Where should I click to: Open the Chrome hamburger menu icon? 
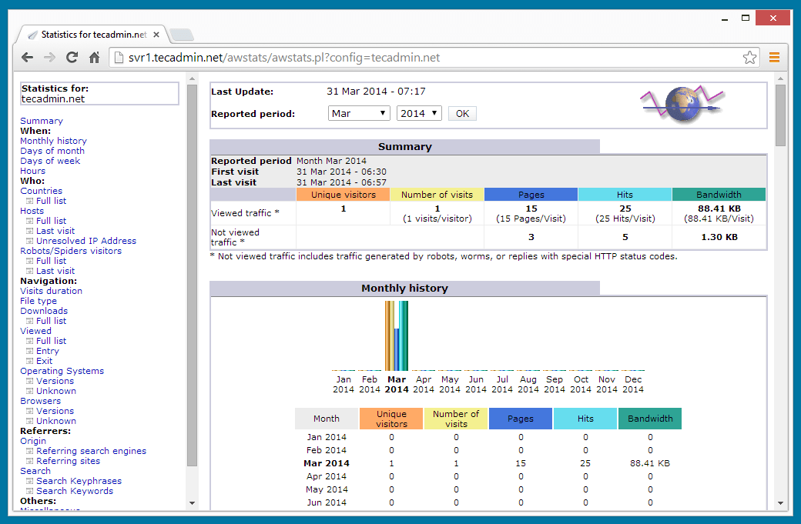coord(774,57)
